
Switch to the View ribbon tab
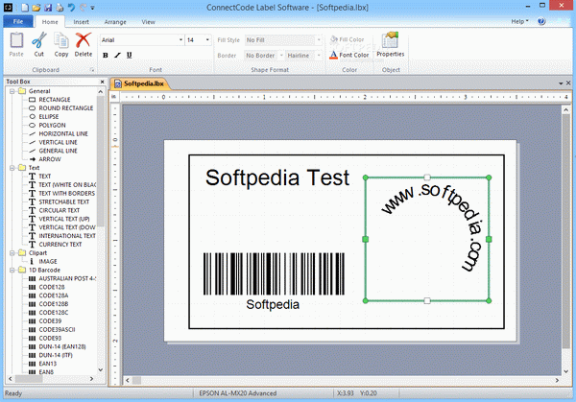pyautogui.click(x=148, y=22)
